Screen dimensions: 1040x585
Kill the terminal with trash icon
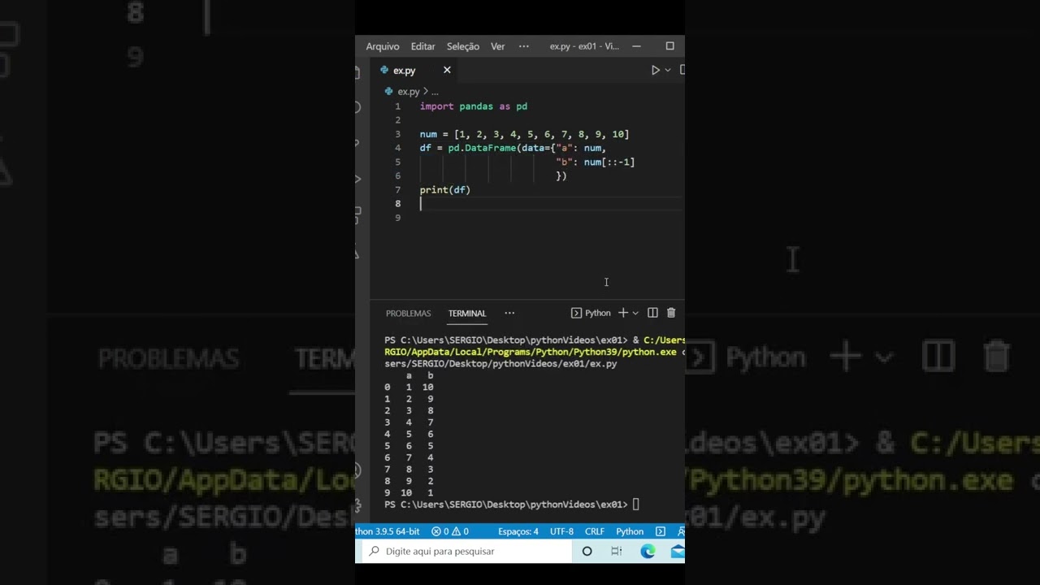click(671, 313)
